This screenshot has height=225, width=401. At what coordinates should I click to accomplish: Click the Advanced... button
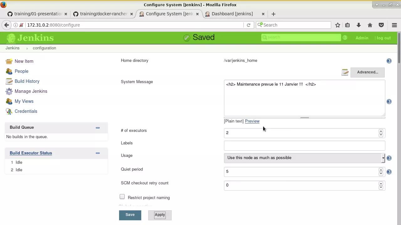(367, 72)
